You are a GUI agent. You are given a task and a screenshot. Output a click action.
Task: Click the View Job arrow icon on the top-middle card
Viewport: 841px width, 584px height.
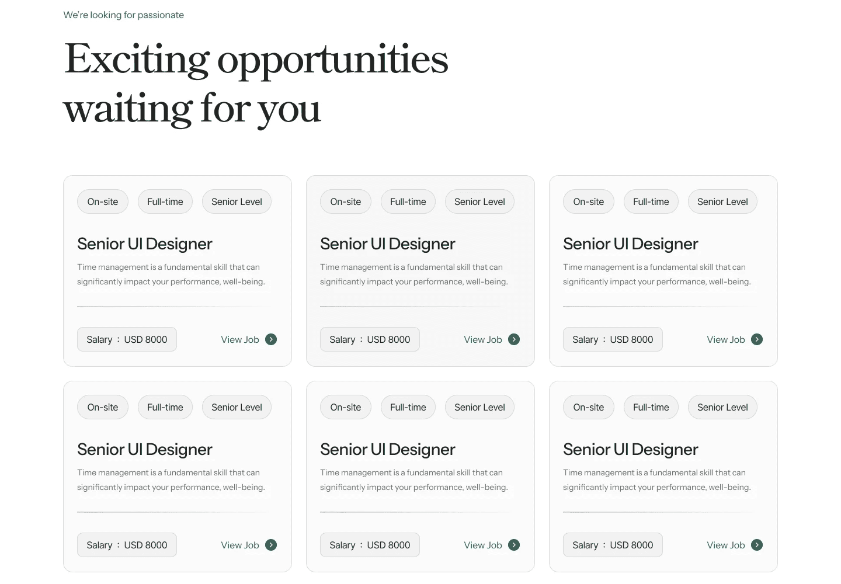(514, 339)
